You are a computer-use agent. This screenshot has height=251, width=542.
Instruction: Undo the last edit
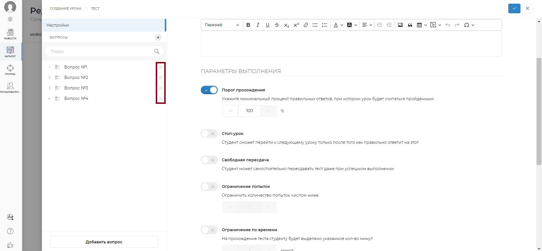pyautogui.click(x=448, y=25)
